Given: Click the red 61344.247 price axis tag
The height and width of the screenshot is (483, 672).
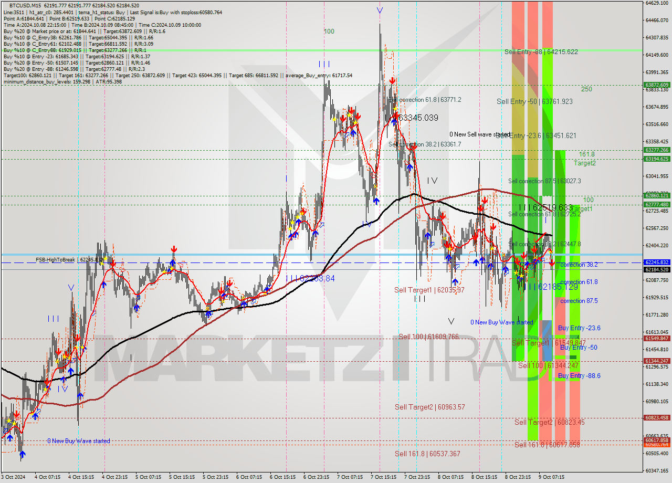Looking at the screenshot, I should [657, 361].
